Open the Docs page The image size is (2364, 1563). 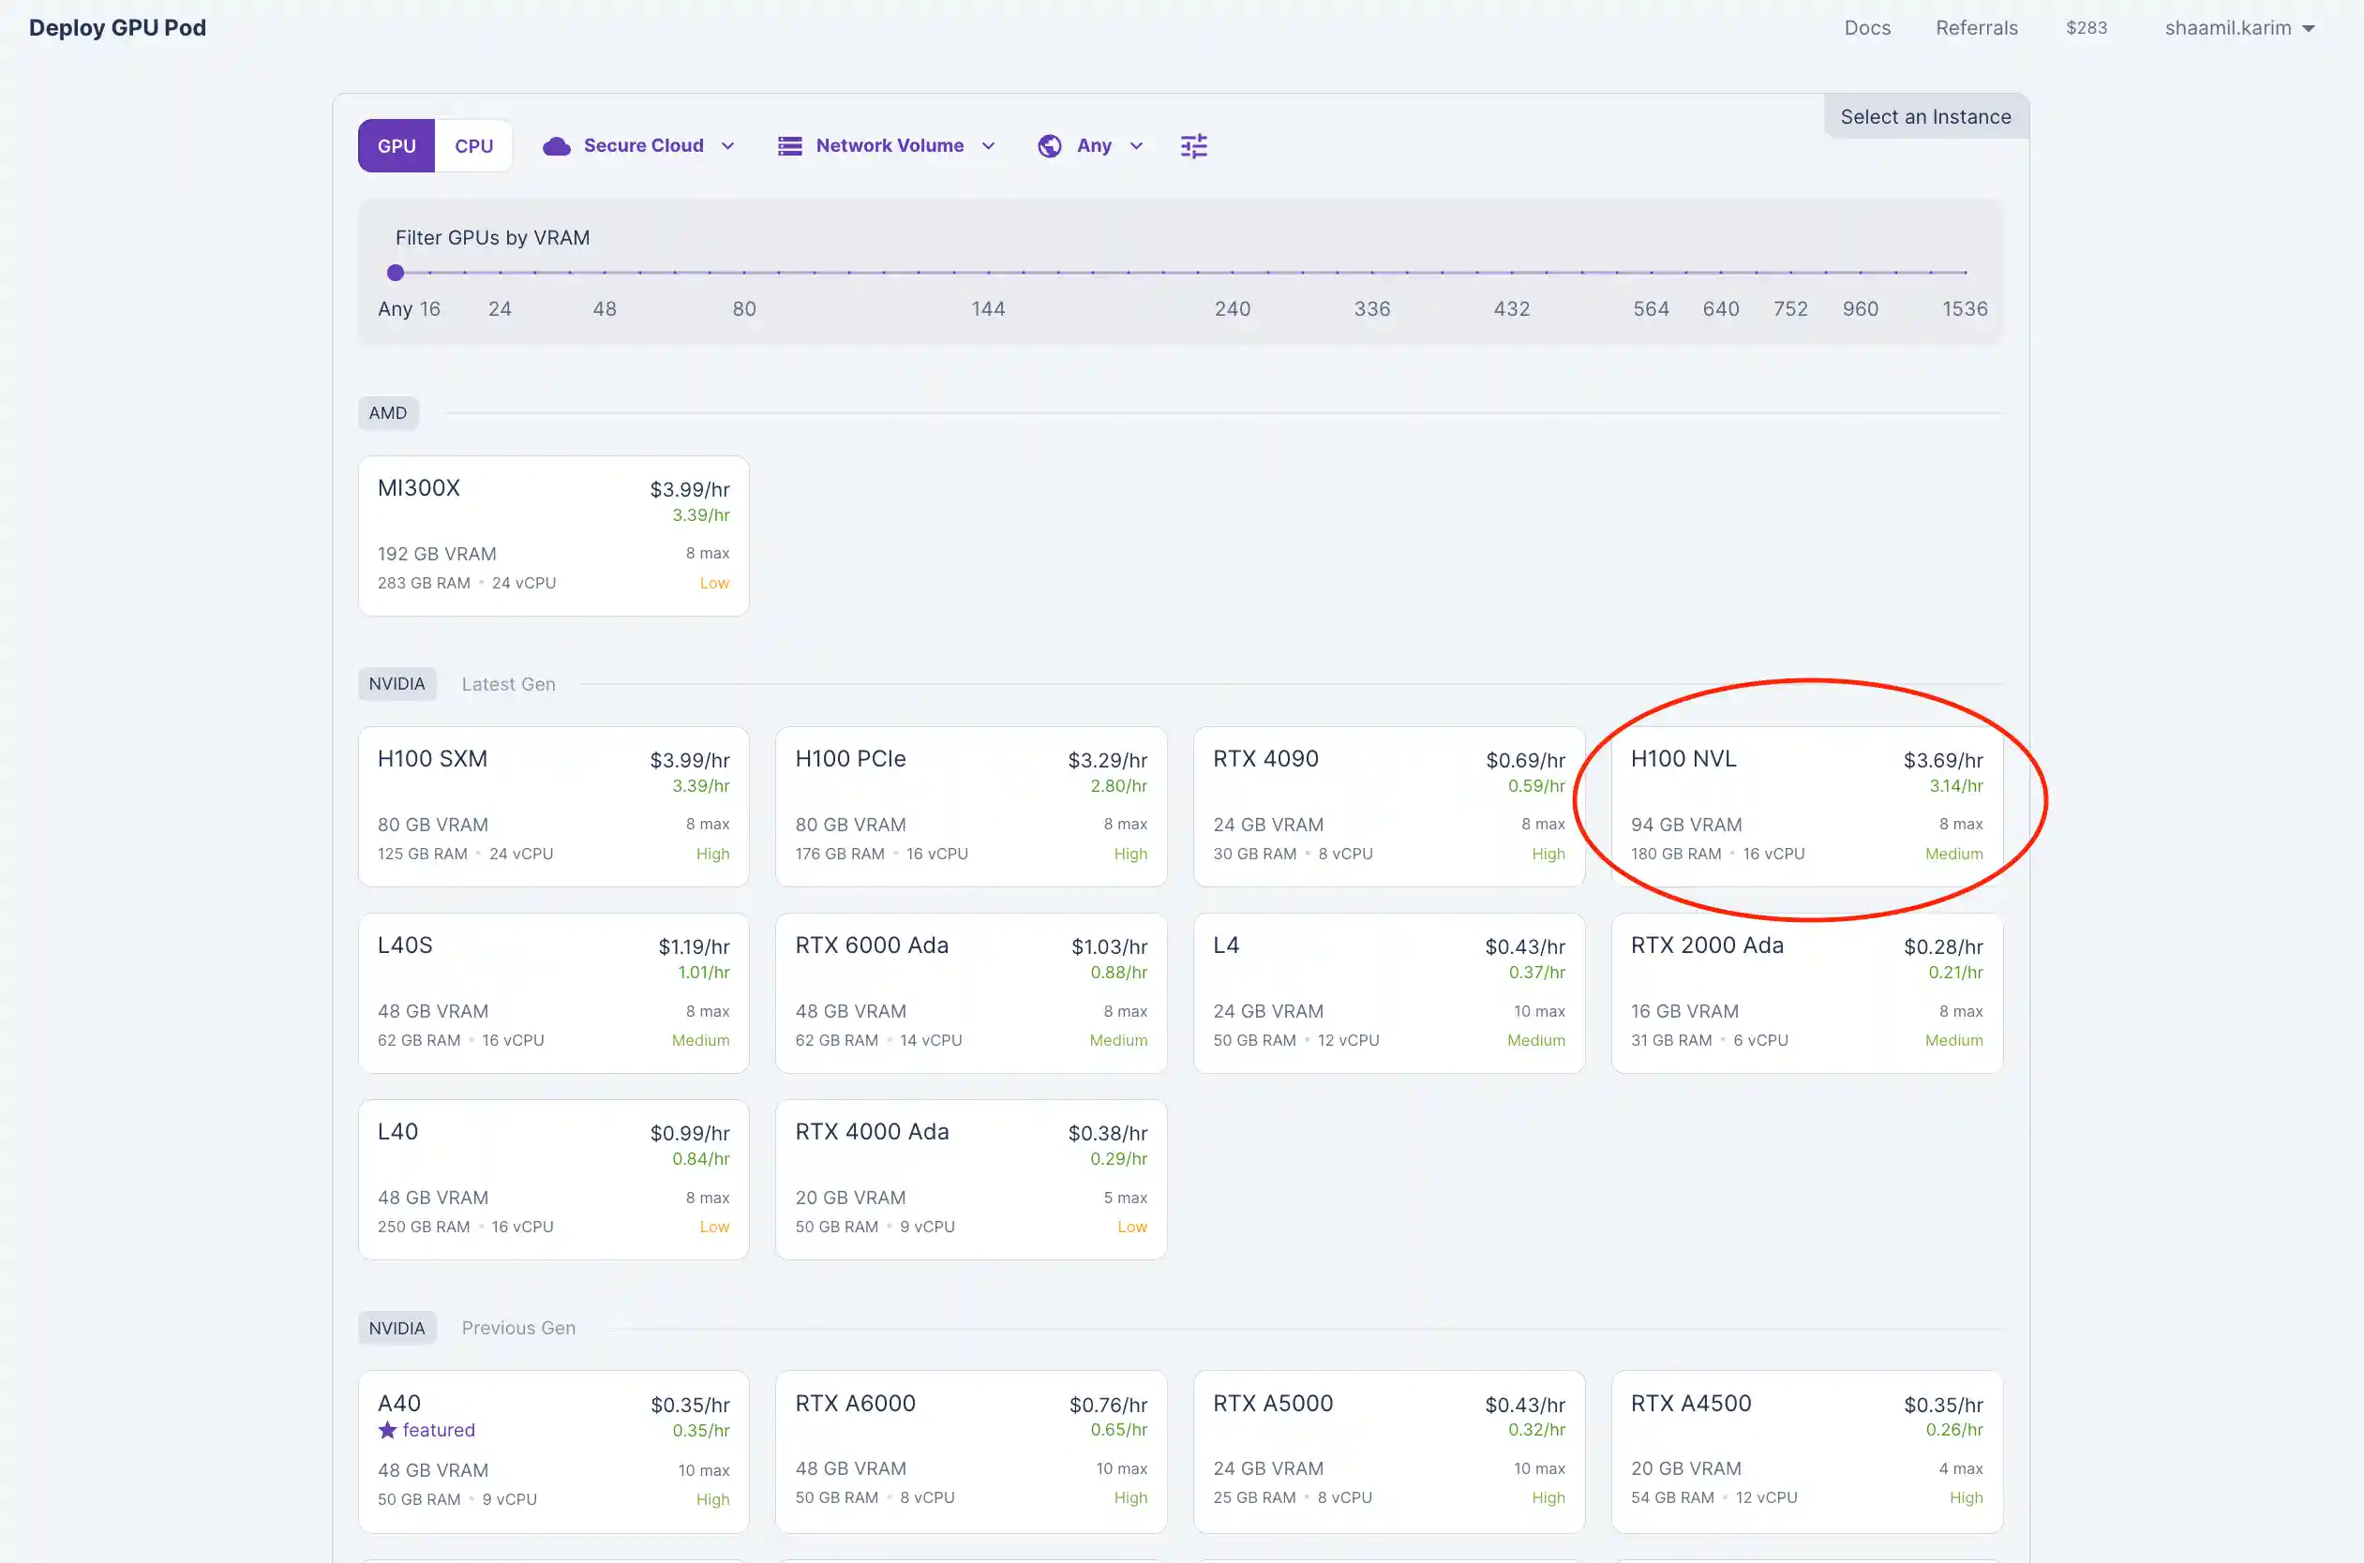coord(1866,28)
